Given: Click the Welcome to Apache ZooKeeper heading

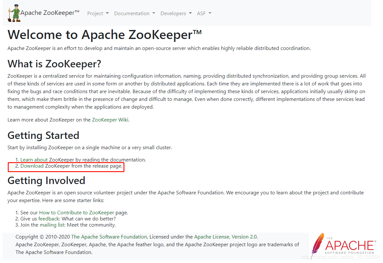Looking at the screenshot, I should coord(104,34).
